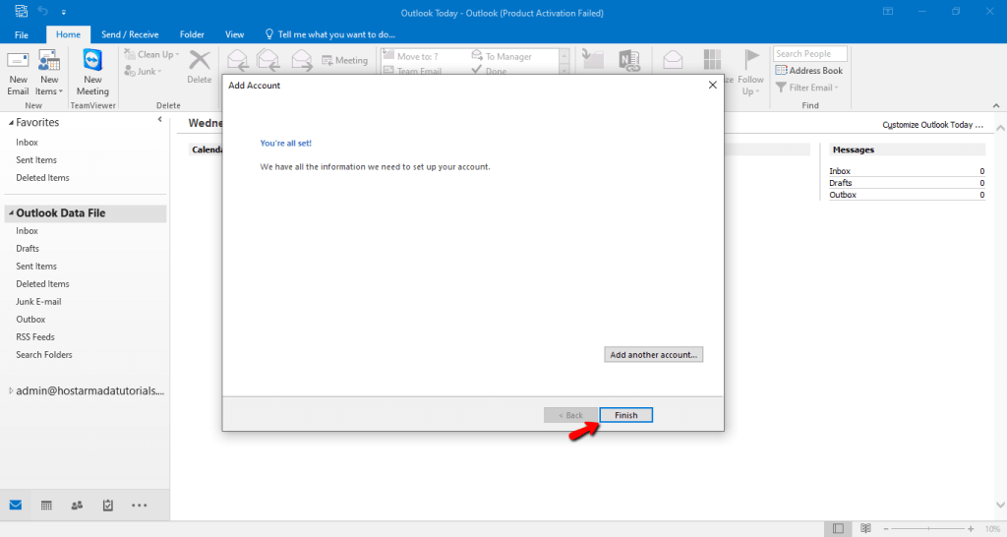The width and height of the screenshot is (1007, 537).
Task: Open the Clean Up dropdown
Action: point(152,55)
